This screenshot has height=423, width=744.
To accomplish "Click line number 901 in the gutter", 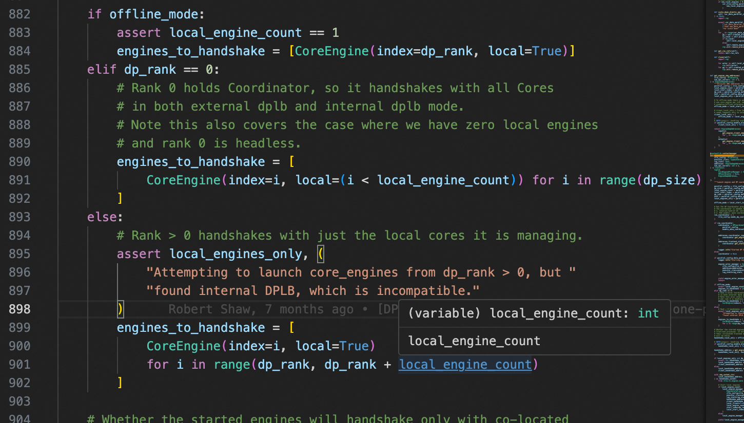I will [19, 364].
